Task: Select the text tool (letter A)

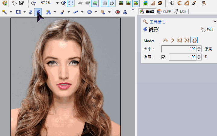Action: click(x=48, y=12)
